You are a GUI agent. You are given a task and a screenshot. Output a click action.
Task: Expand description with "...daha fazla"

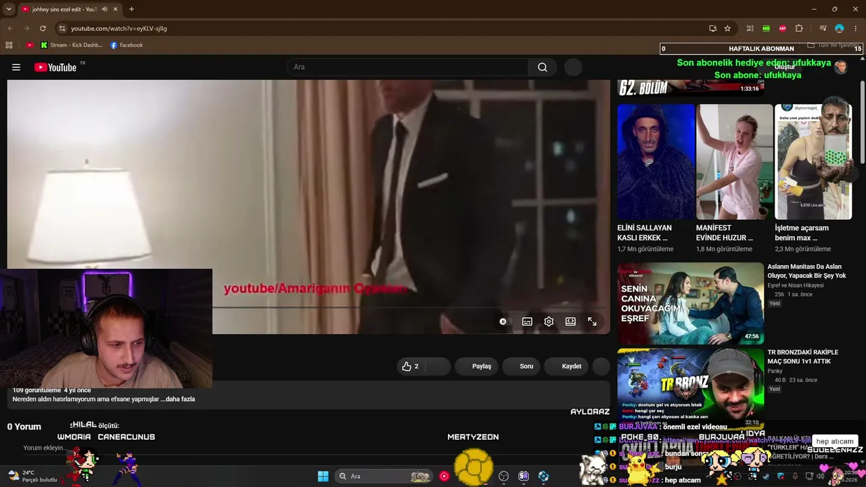tap(178, 399)
